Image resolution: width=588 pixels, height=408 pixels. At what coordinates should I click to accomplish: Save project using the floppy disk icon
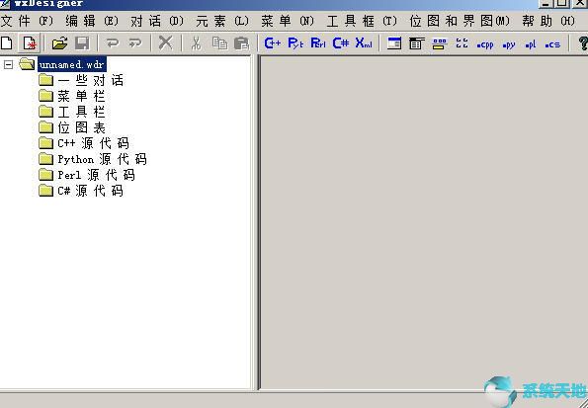coord(82,43)
